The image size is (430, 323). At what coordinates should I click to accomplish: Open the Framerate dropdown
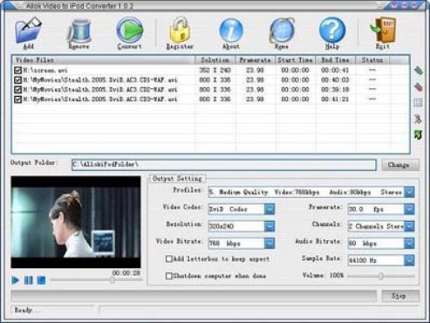click(x=410, y=210)
